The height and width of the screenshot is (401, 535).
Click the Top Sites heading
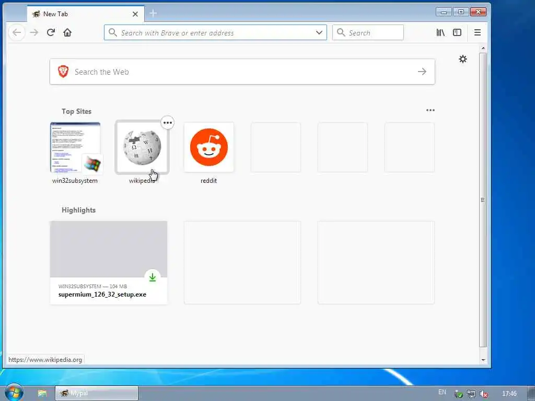click(x=76, y=112)
